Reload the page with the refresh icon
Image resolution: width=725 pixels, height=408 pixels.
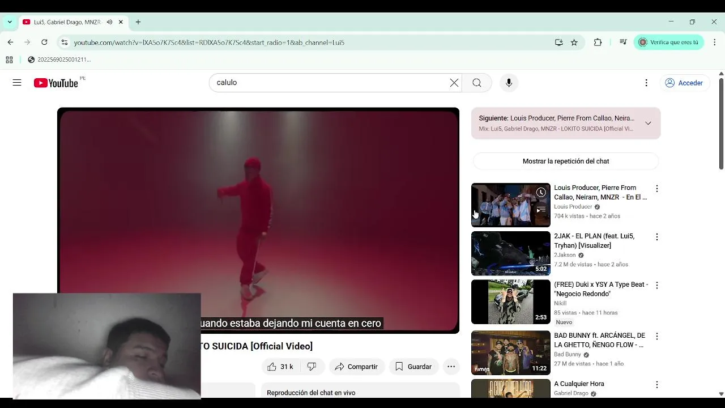44,42
